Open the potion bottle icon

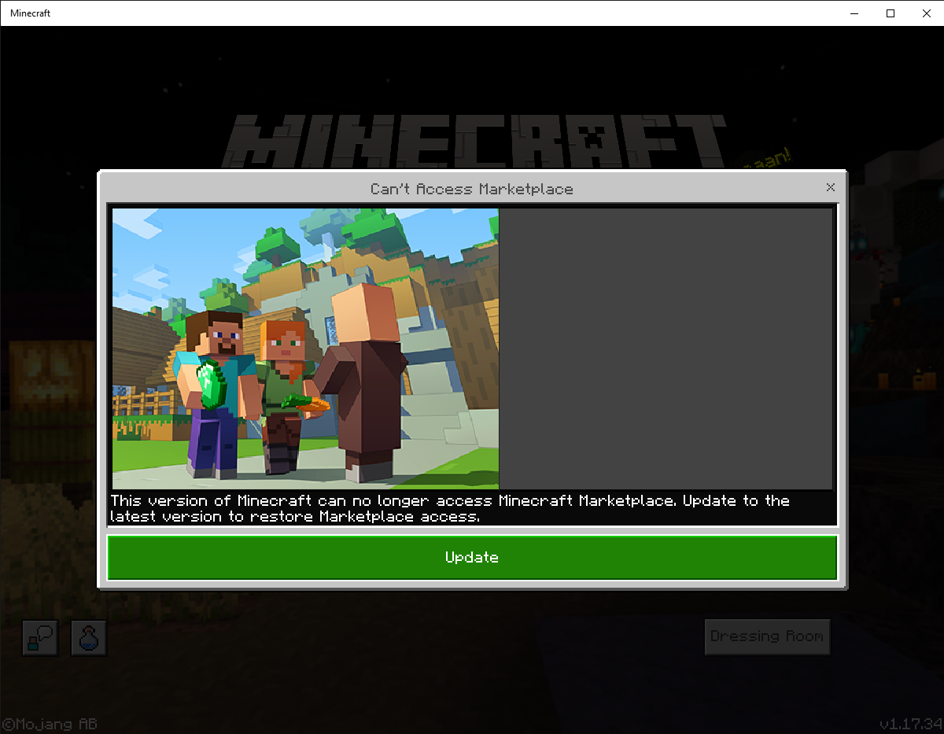89,637
